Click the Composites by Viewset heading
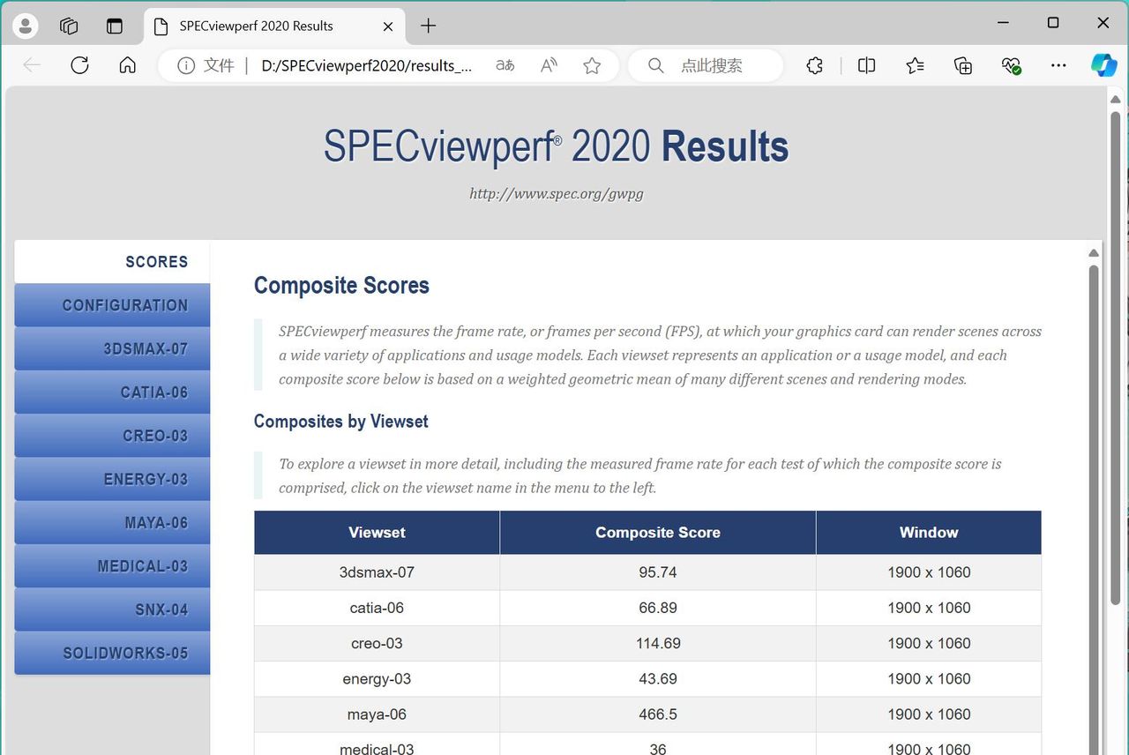1129x755 pixels. pos(341,422)
